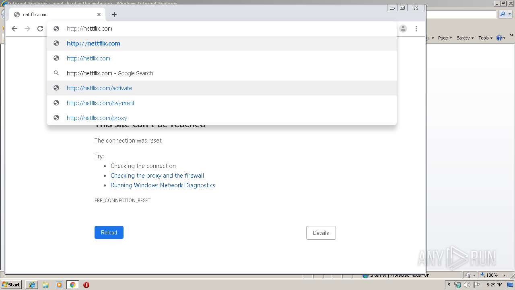Open Windows Media Player taskbar icon
515x290 pixels.
(59, 285)
